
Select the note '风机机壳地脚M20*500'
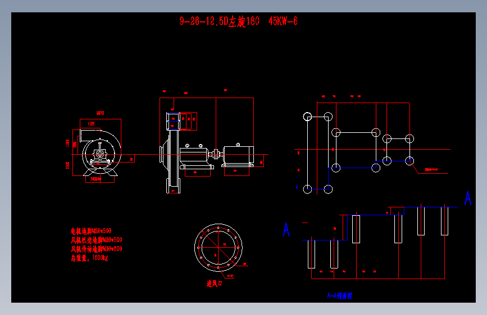(x=96, y=240)
